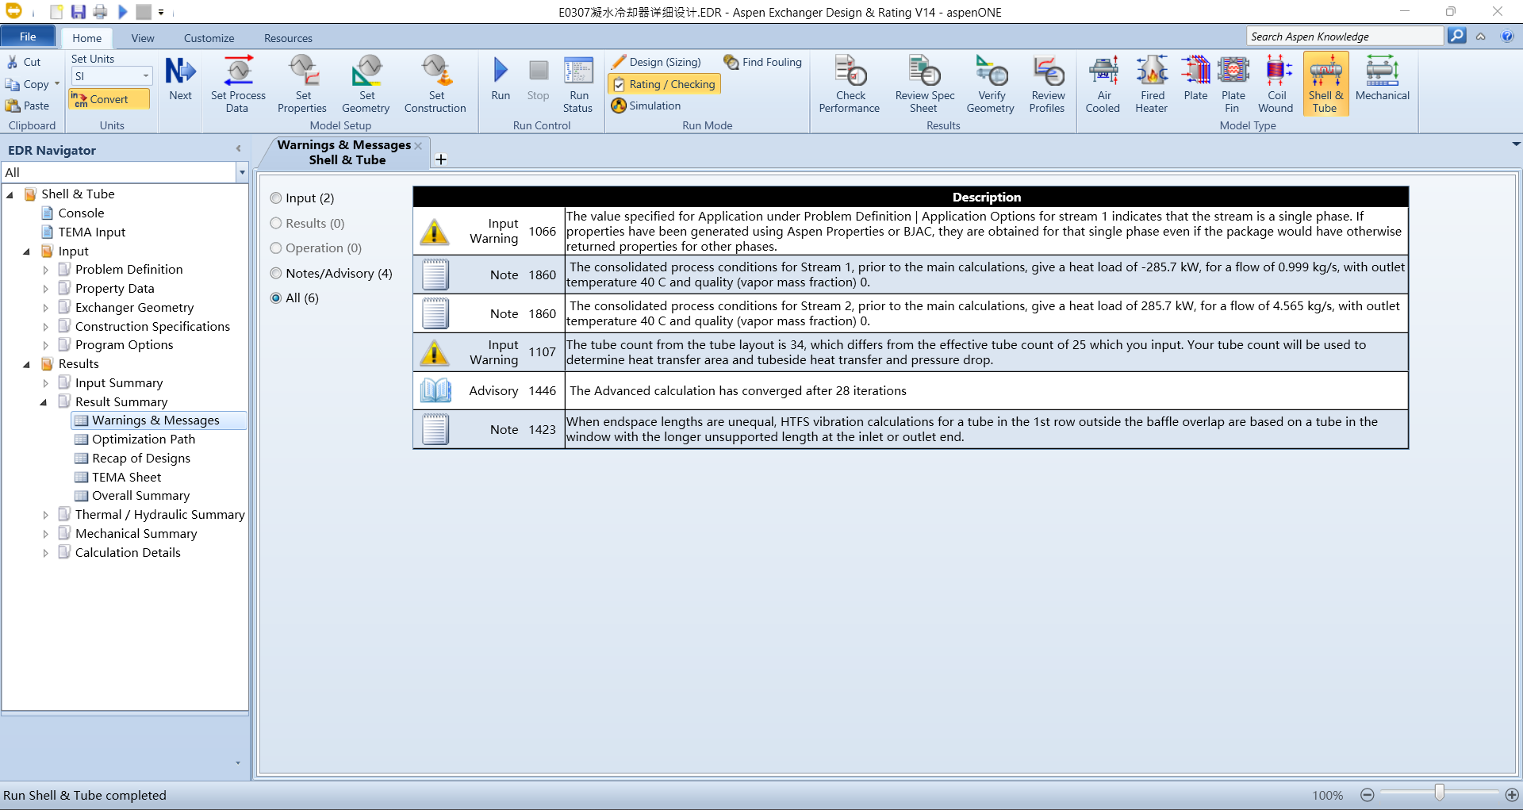Open Run Status window
Image resolution: width=1523 pixels, height=810 pixels.
[x=578, y=84]
